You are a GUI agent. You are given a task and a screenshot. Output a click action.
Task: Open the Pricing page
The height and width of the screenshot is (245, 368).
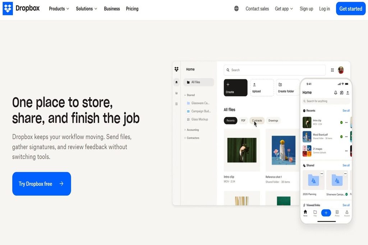pos(132,9)
